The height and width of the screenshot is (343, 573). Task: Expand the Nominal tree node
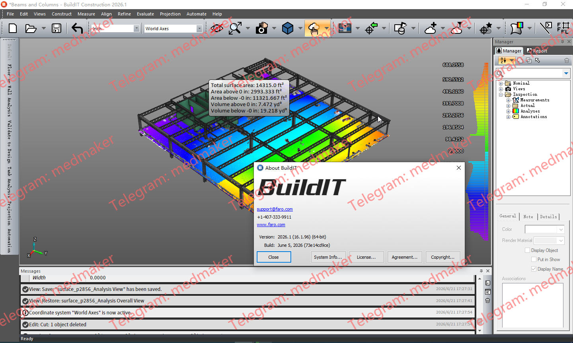click(501, 83)
